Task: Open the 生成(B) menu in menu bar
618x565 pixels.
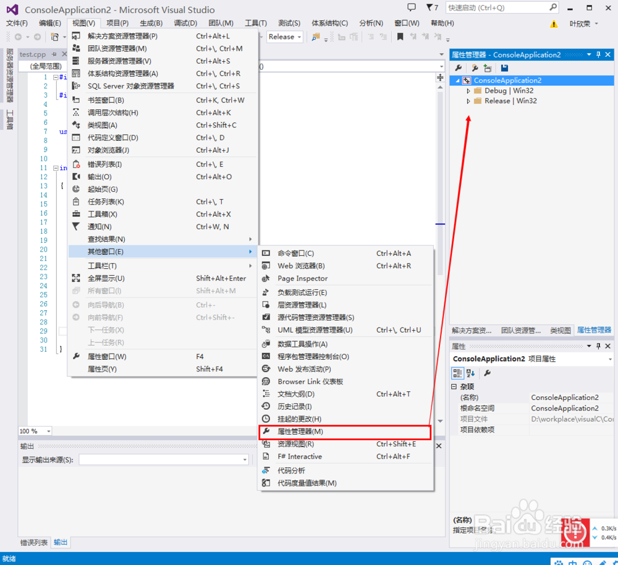Action: click(x=151, y=23)
